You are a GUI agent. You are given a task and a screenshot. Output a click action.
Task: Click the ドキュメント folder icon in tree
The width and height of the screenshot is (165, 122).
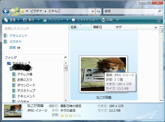pyautogui.click(x=14, y=96)
